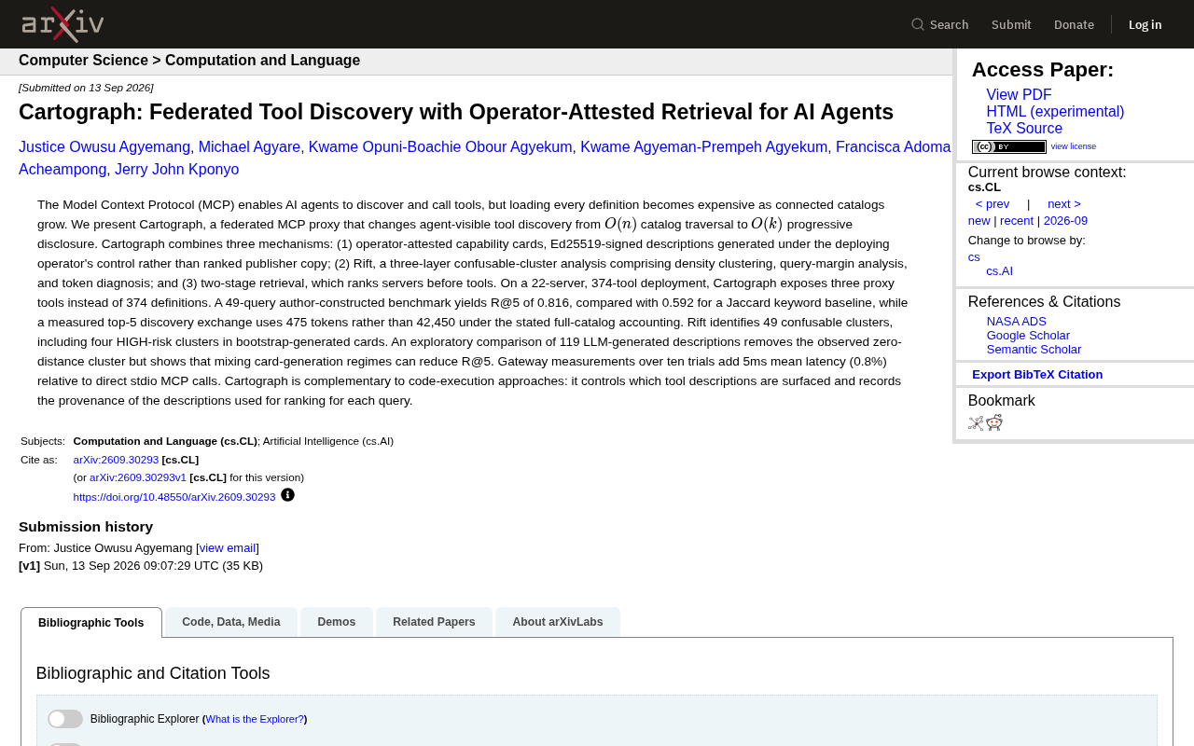
Task: Open the View PDF link
Action: click(1019, 95)
